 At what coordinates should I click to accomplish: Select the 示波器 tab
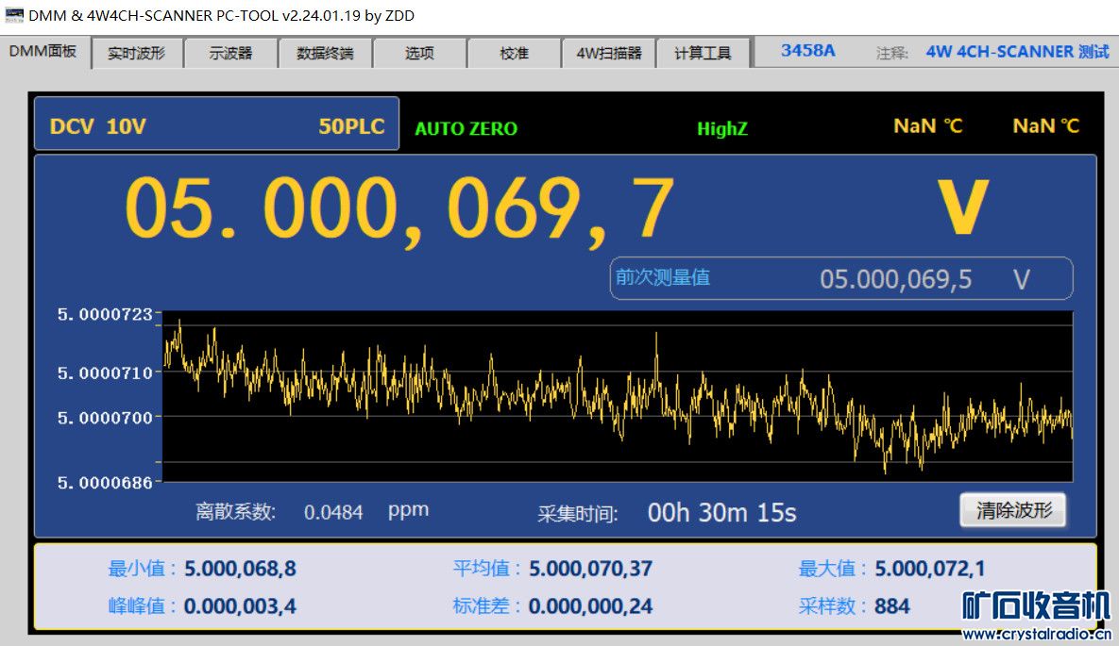pos(230,53)
